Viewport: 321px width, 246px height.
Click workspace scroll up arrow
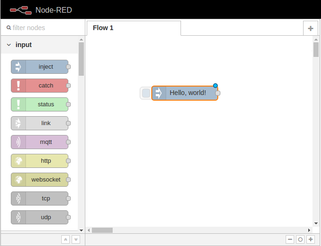point(316,40)
